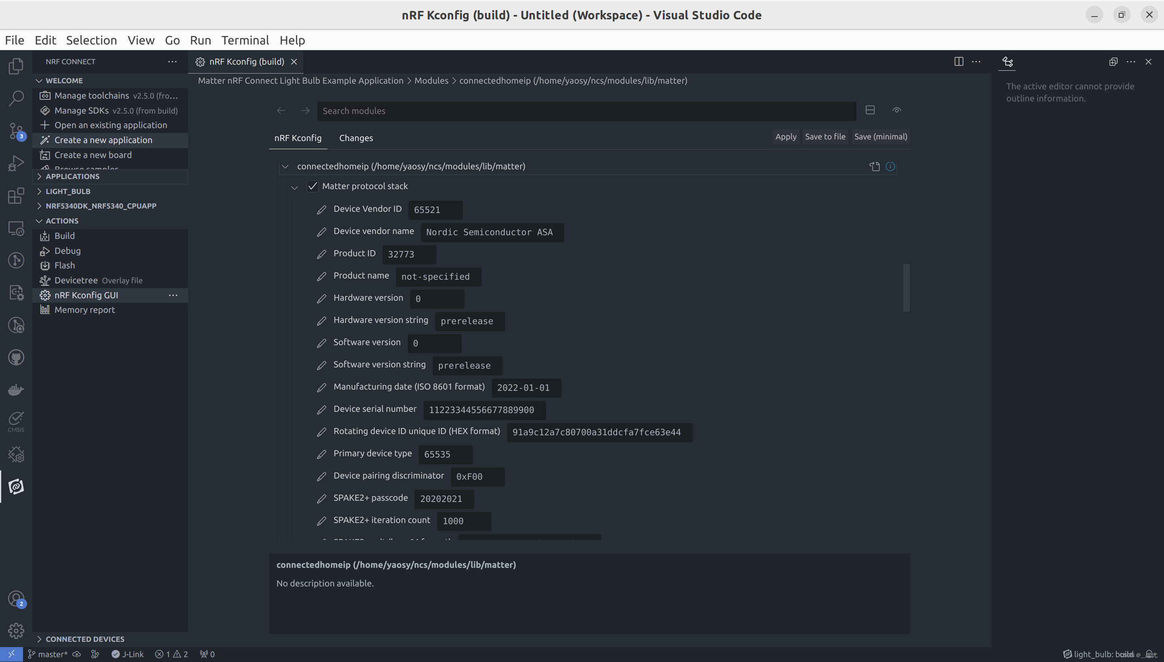This screenshot has height=662, width=1164.
Task: Click the info icon beside connectedhomeip header
Action: point(890,167)
